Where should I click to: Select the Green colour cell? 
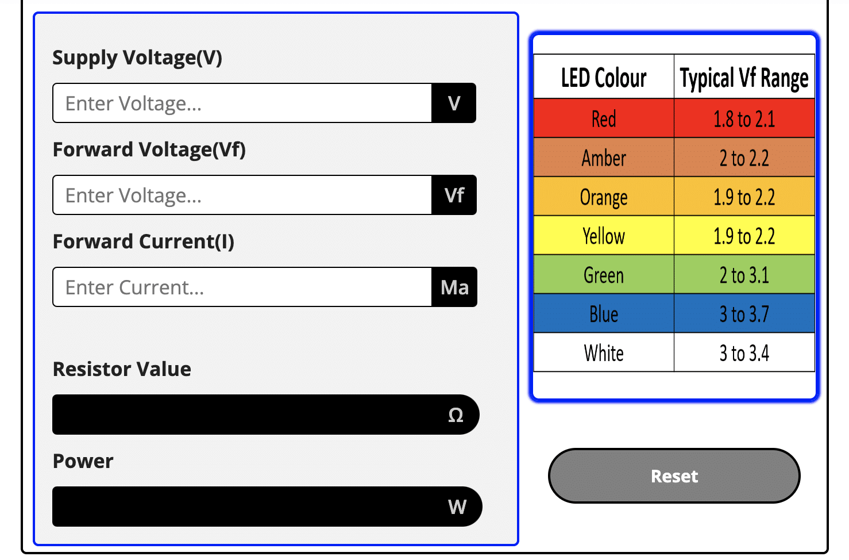(604, 275)
